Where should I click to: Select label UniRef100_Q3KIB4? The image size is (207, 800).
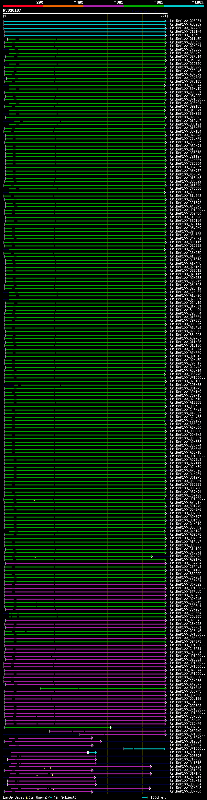186,132
